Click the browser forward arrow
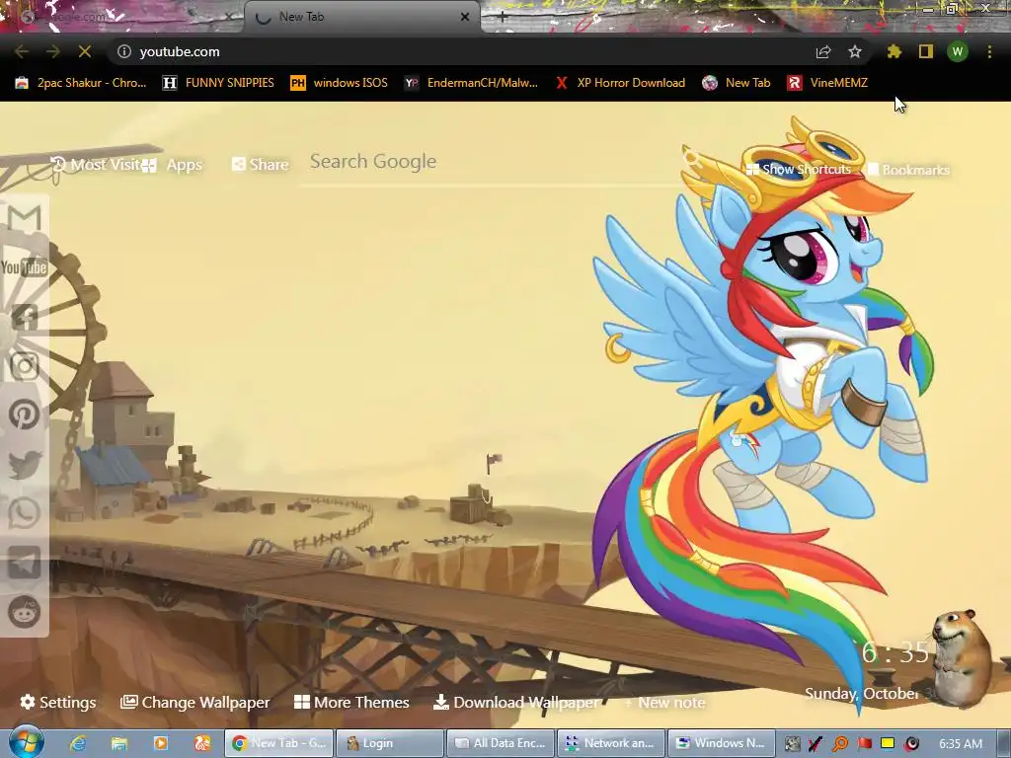The height and width of the screenshot is (758, 1011). click(x=53, y=51)
